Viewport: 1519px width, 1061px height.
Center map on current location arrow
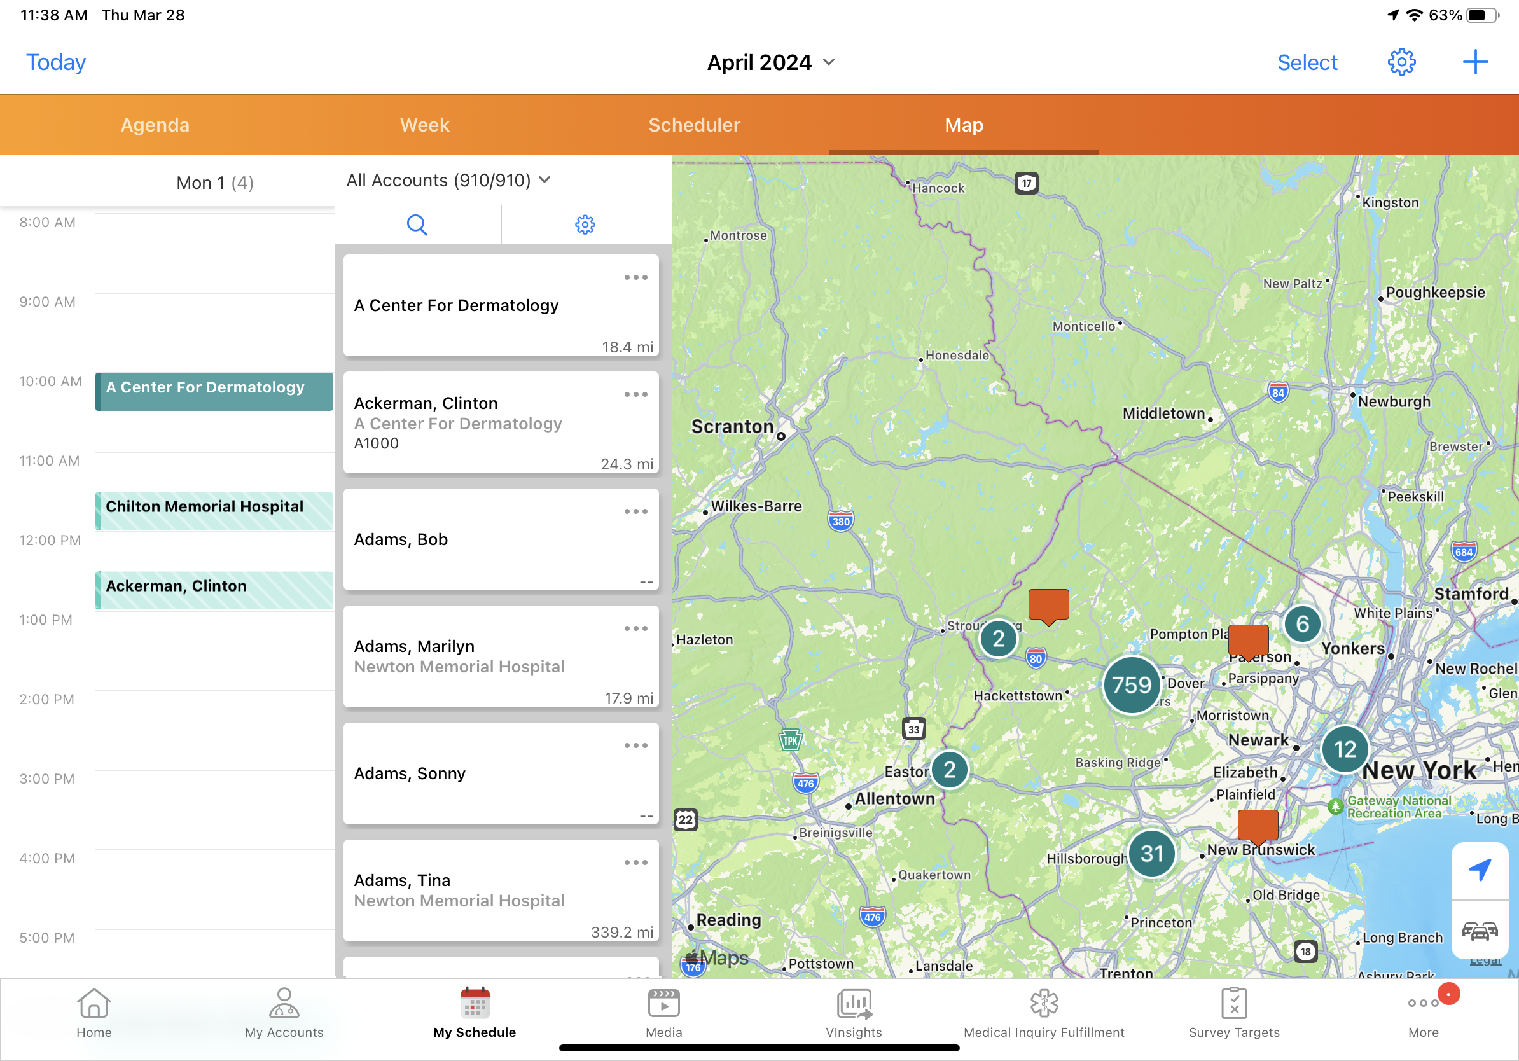click(1480, 870)
